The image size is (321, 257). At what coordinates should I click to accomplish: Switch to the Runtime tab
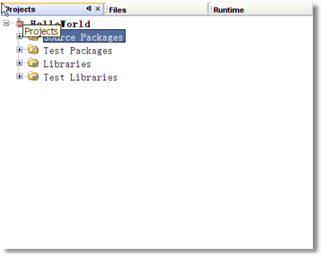[x=228, y=10]
